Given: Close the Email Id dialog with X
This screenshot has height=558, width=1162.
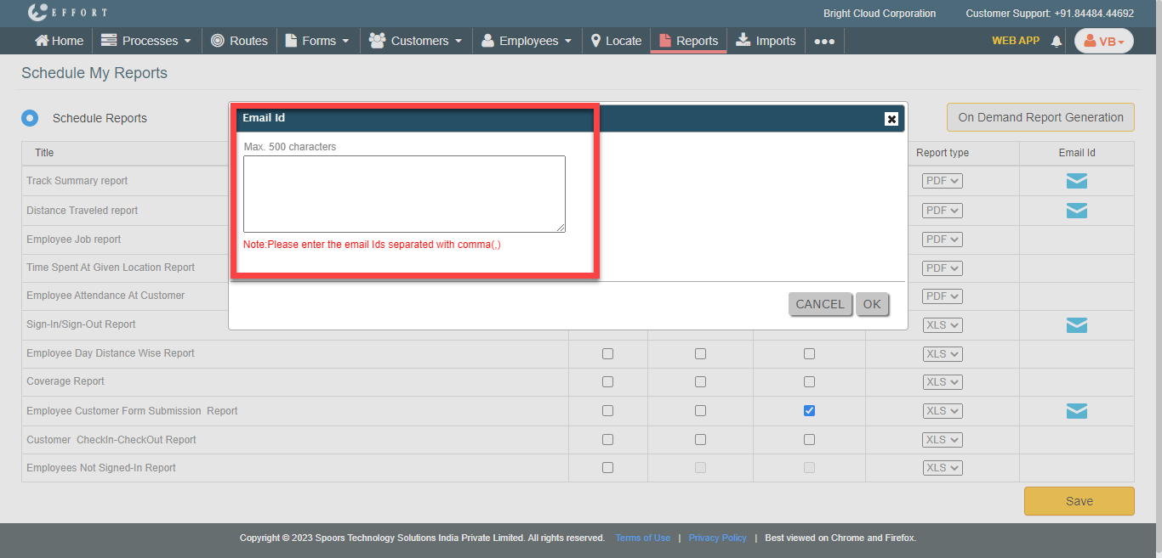Looking at the screenshot, I should (891, 119).
